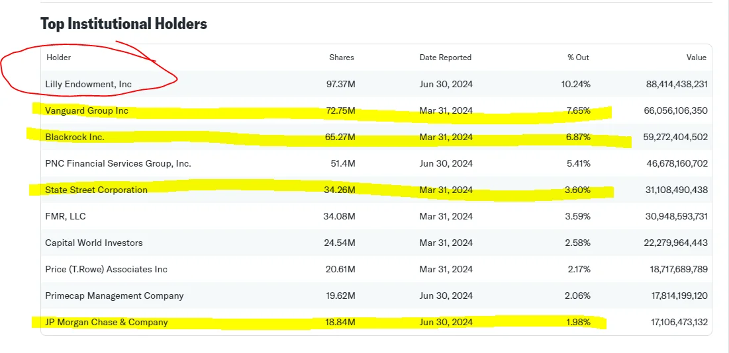This screenshot has height=353, width=729.
Task: Click the date in the Primecap Management row
Action: (446, 296)
